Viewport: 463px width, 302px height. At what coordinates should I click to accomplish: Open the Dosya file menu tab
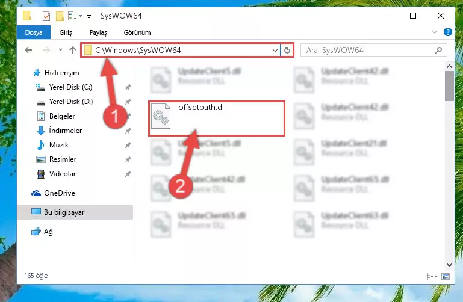34,32
